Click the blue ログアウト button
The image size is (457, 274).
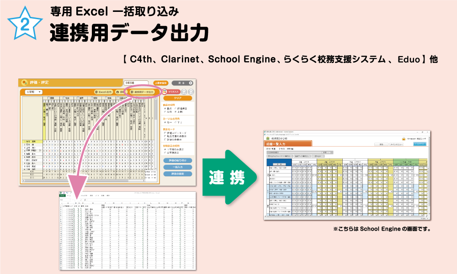pyautogui.click(x=420, y=144)
